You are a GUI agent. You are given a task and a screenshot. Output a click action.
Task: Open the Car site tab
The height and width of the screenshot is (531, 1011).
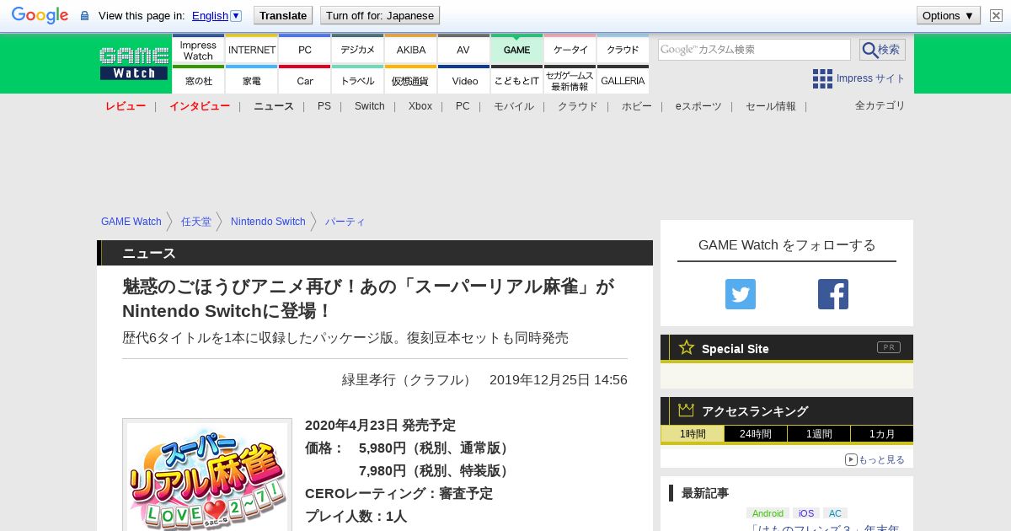[305, 80]
